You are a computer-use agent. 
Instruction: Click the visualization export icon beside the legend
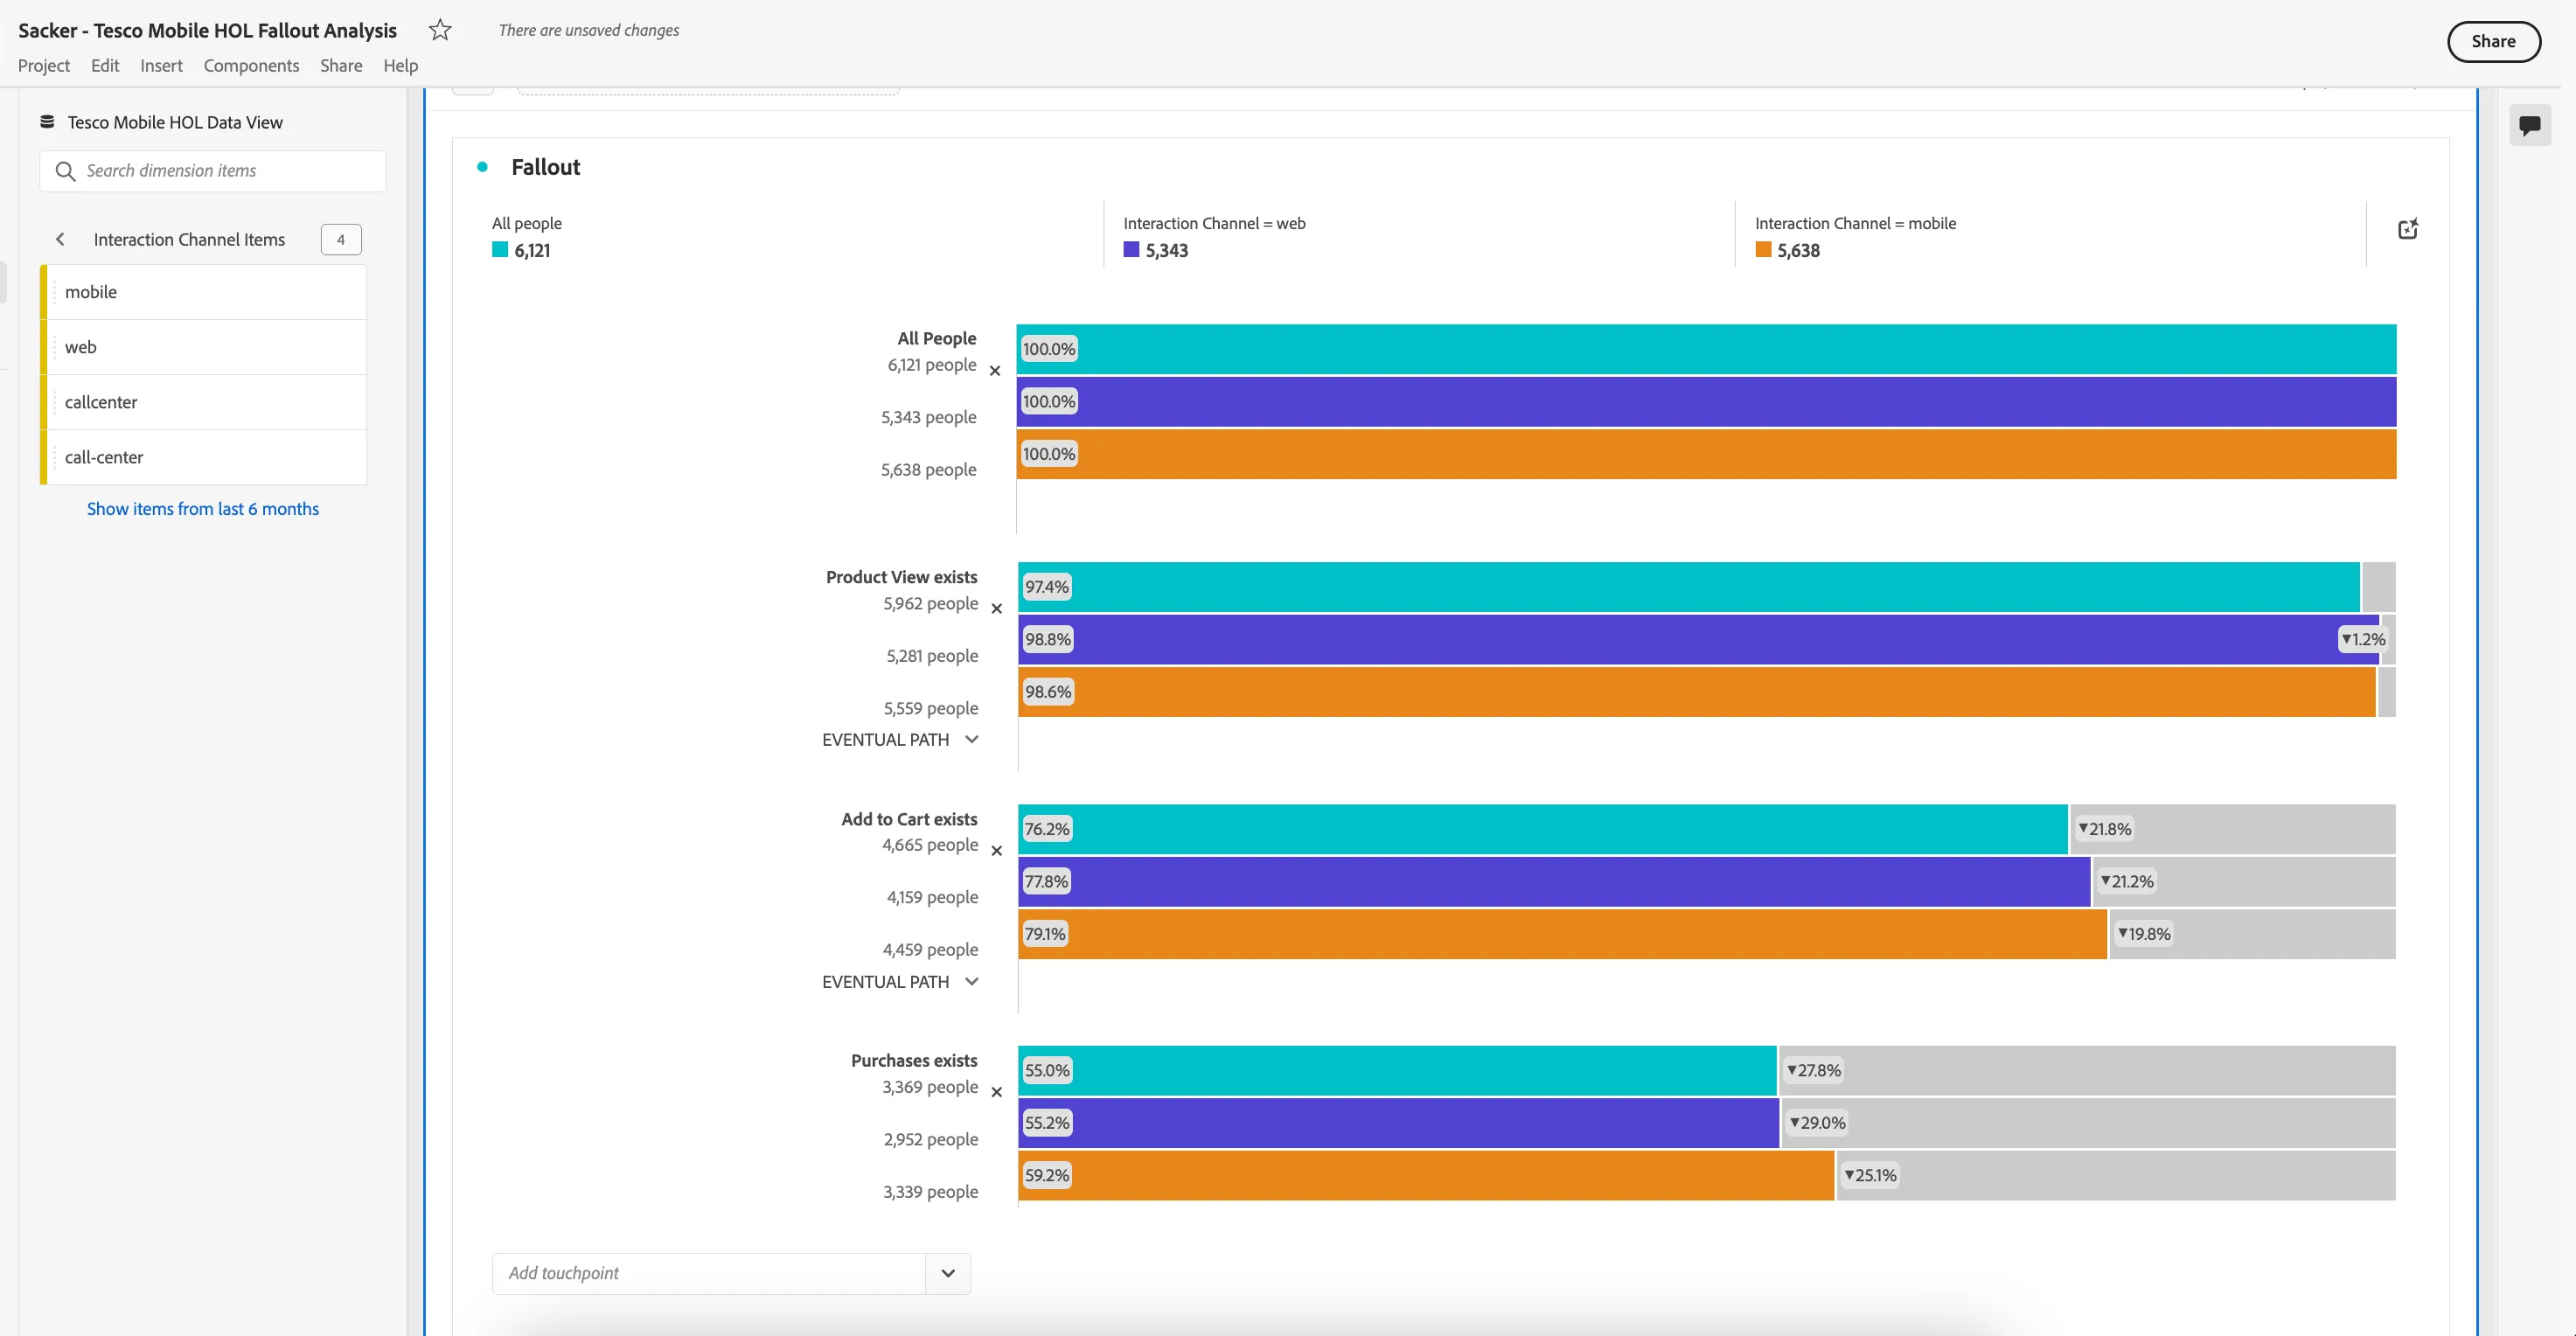[2408, 229]
